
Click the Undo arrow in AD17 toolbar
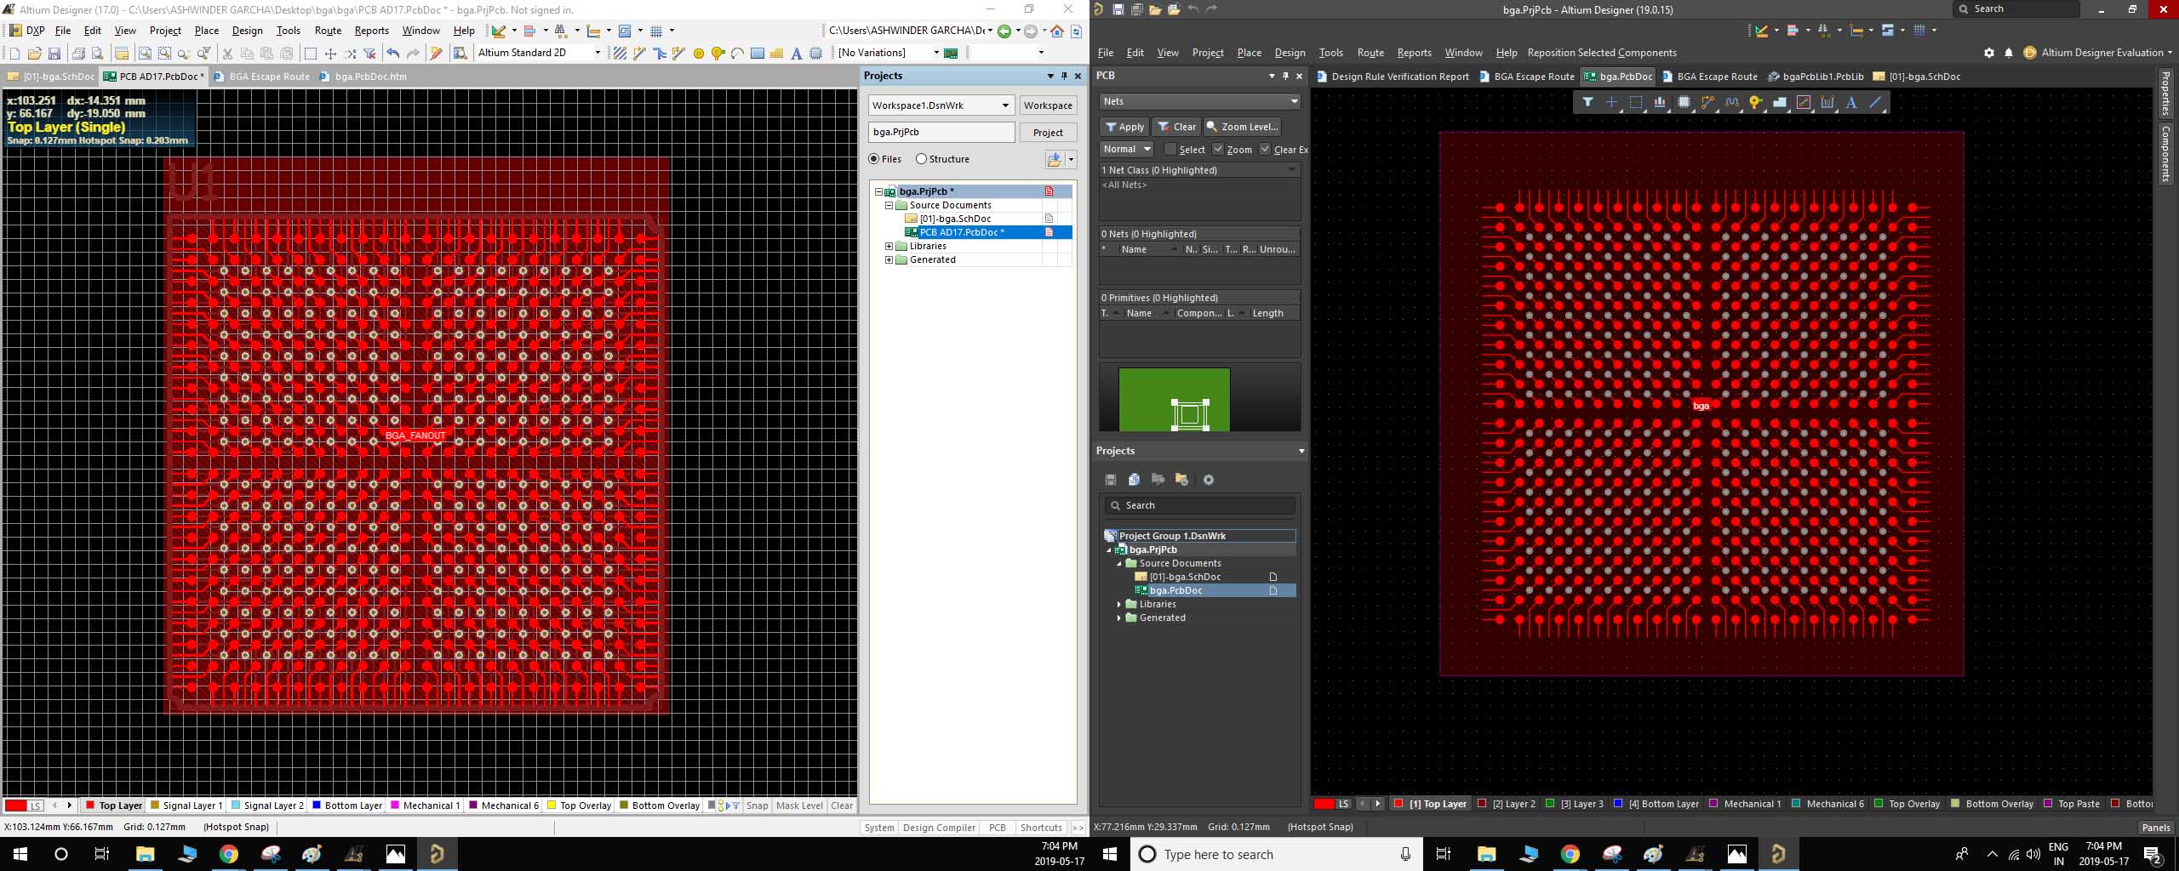[x=392, y=54]
